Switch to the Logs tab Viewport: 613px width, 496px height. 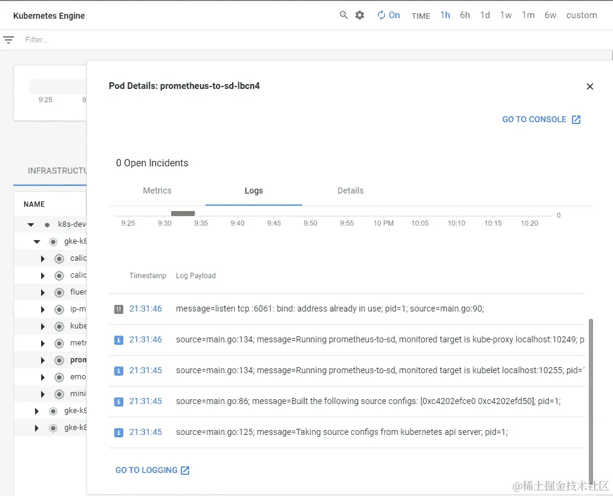coord(254,191)
